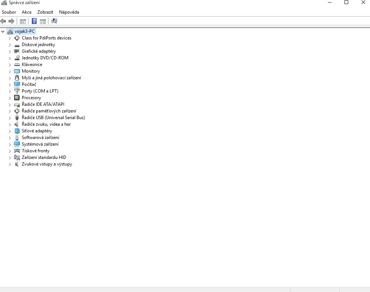
Task: Open the Zobrazit menu
Action: click(x=45, y=12)
